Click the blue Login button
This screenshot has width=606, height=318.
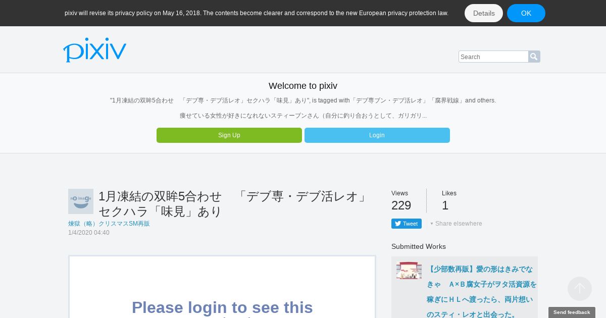[377, 135]
